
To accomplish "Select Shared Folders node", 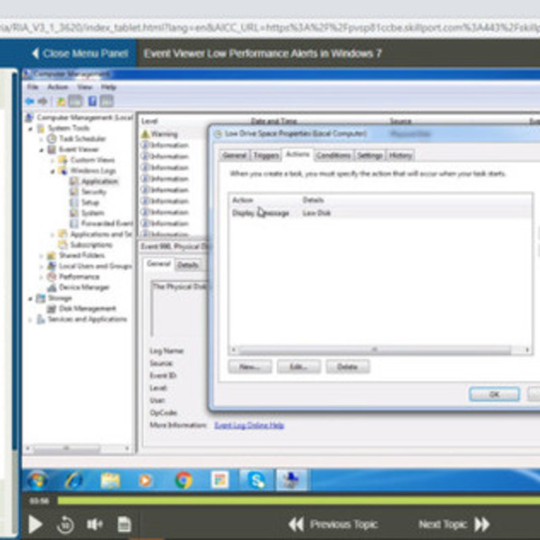I will 82,256.
